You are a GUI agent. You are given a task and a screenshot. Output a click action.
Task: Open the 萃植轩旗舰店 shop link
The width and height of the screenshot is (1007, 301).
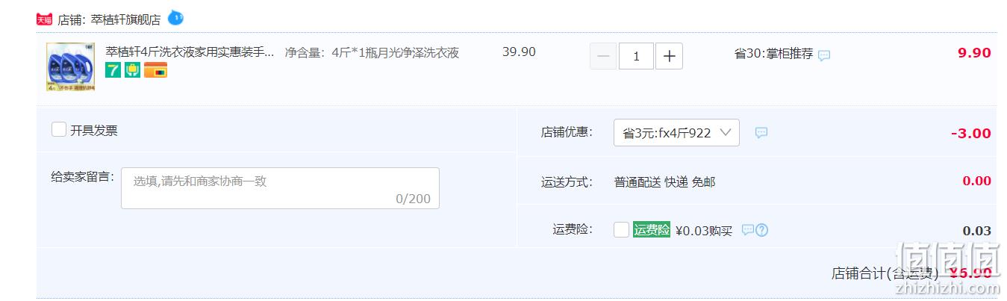125,19
